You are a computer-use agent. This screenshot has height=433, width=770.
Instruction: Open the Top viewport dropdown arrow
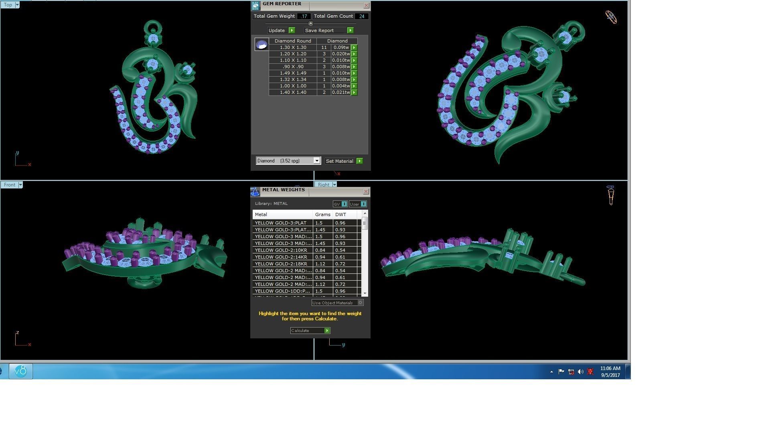(17, 5)
